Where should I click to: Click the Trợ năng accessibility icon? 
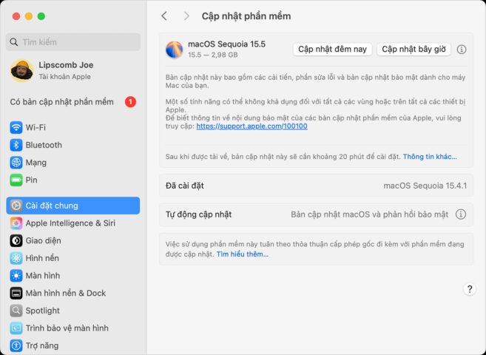pyautogui.click(x=16, y=345)
